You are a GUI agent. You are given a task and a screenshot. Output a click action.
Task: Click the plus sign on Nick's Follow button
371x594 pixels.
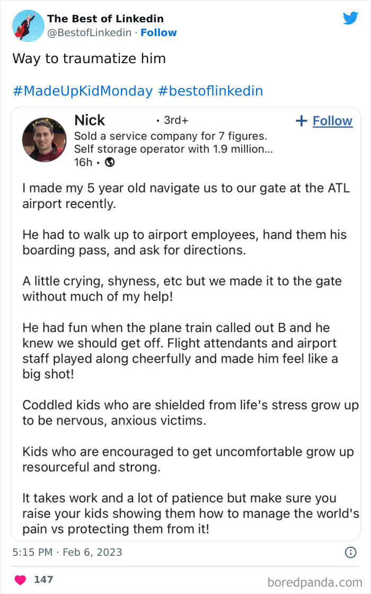point(301,121)
